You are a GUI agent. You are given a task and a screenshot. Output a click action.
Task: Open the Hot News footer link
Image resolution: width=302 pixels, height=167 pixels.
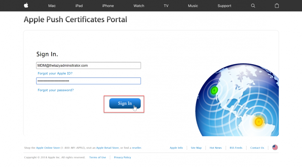216,148
